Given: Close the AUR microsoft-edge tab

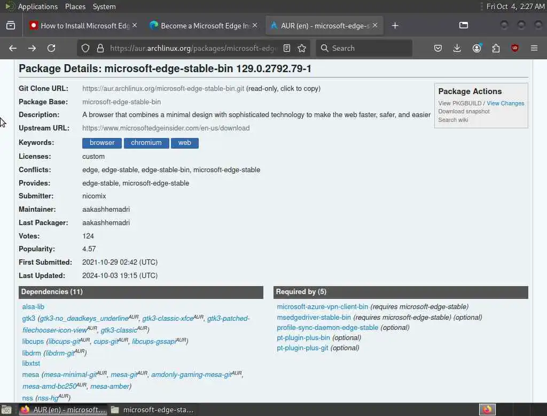Looking at the screenshot, I should coord(375,26).
